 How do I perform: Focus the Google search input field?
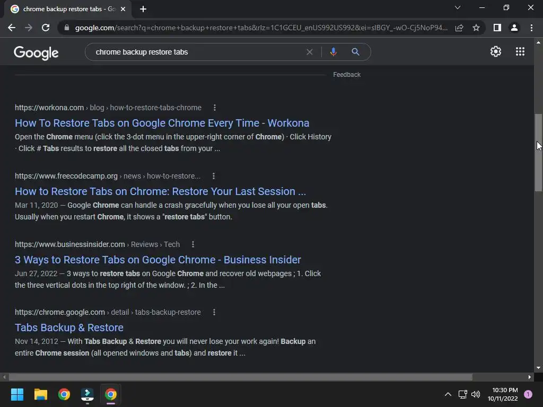pos(197,52)
